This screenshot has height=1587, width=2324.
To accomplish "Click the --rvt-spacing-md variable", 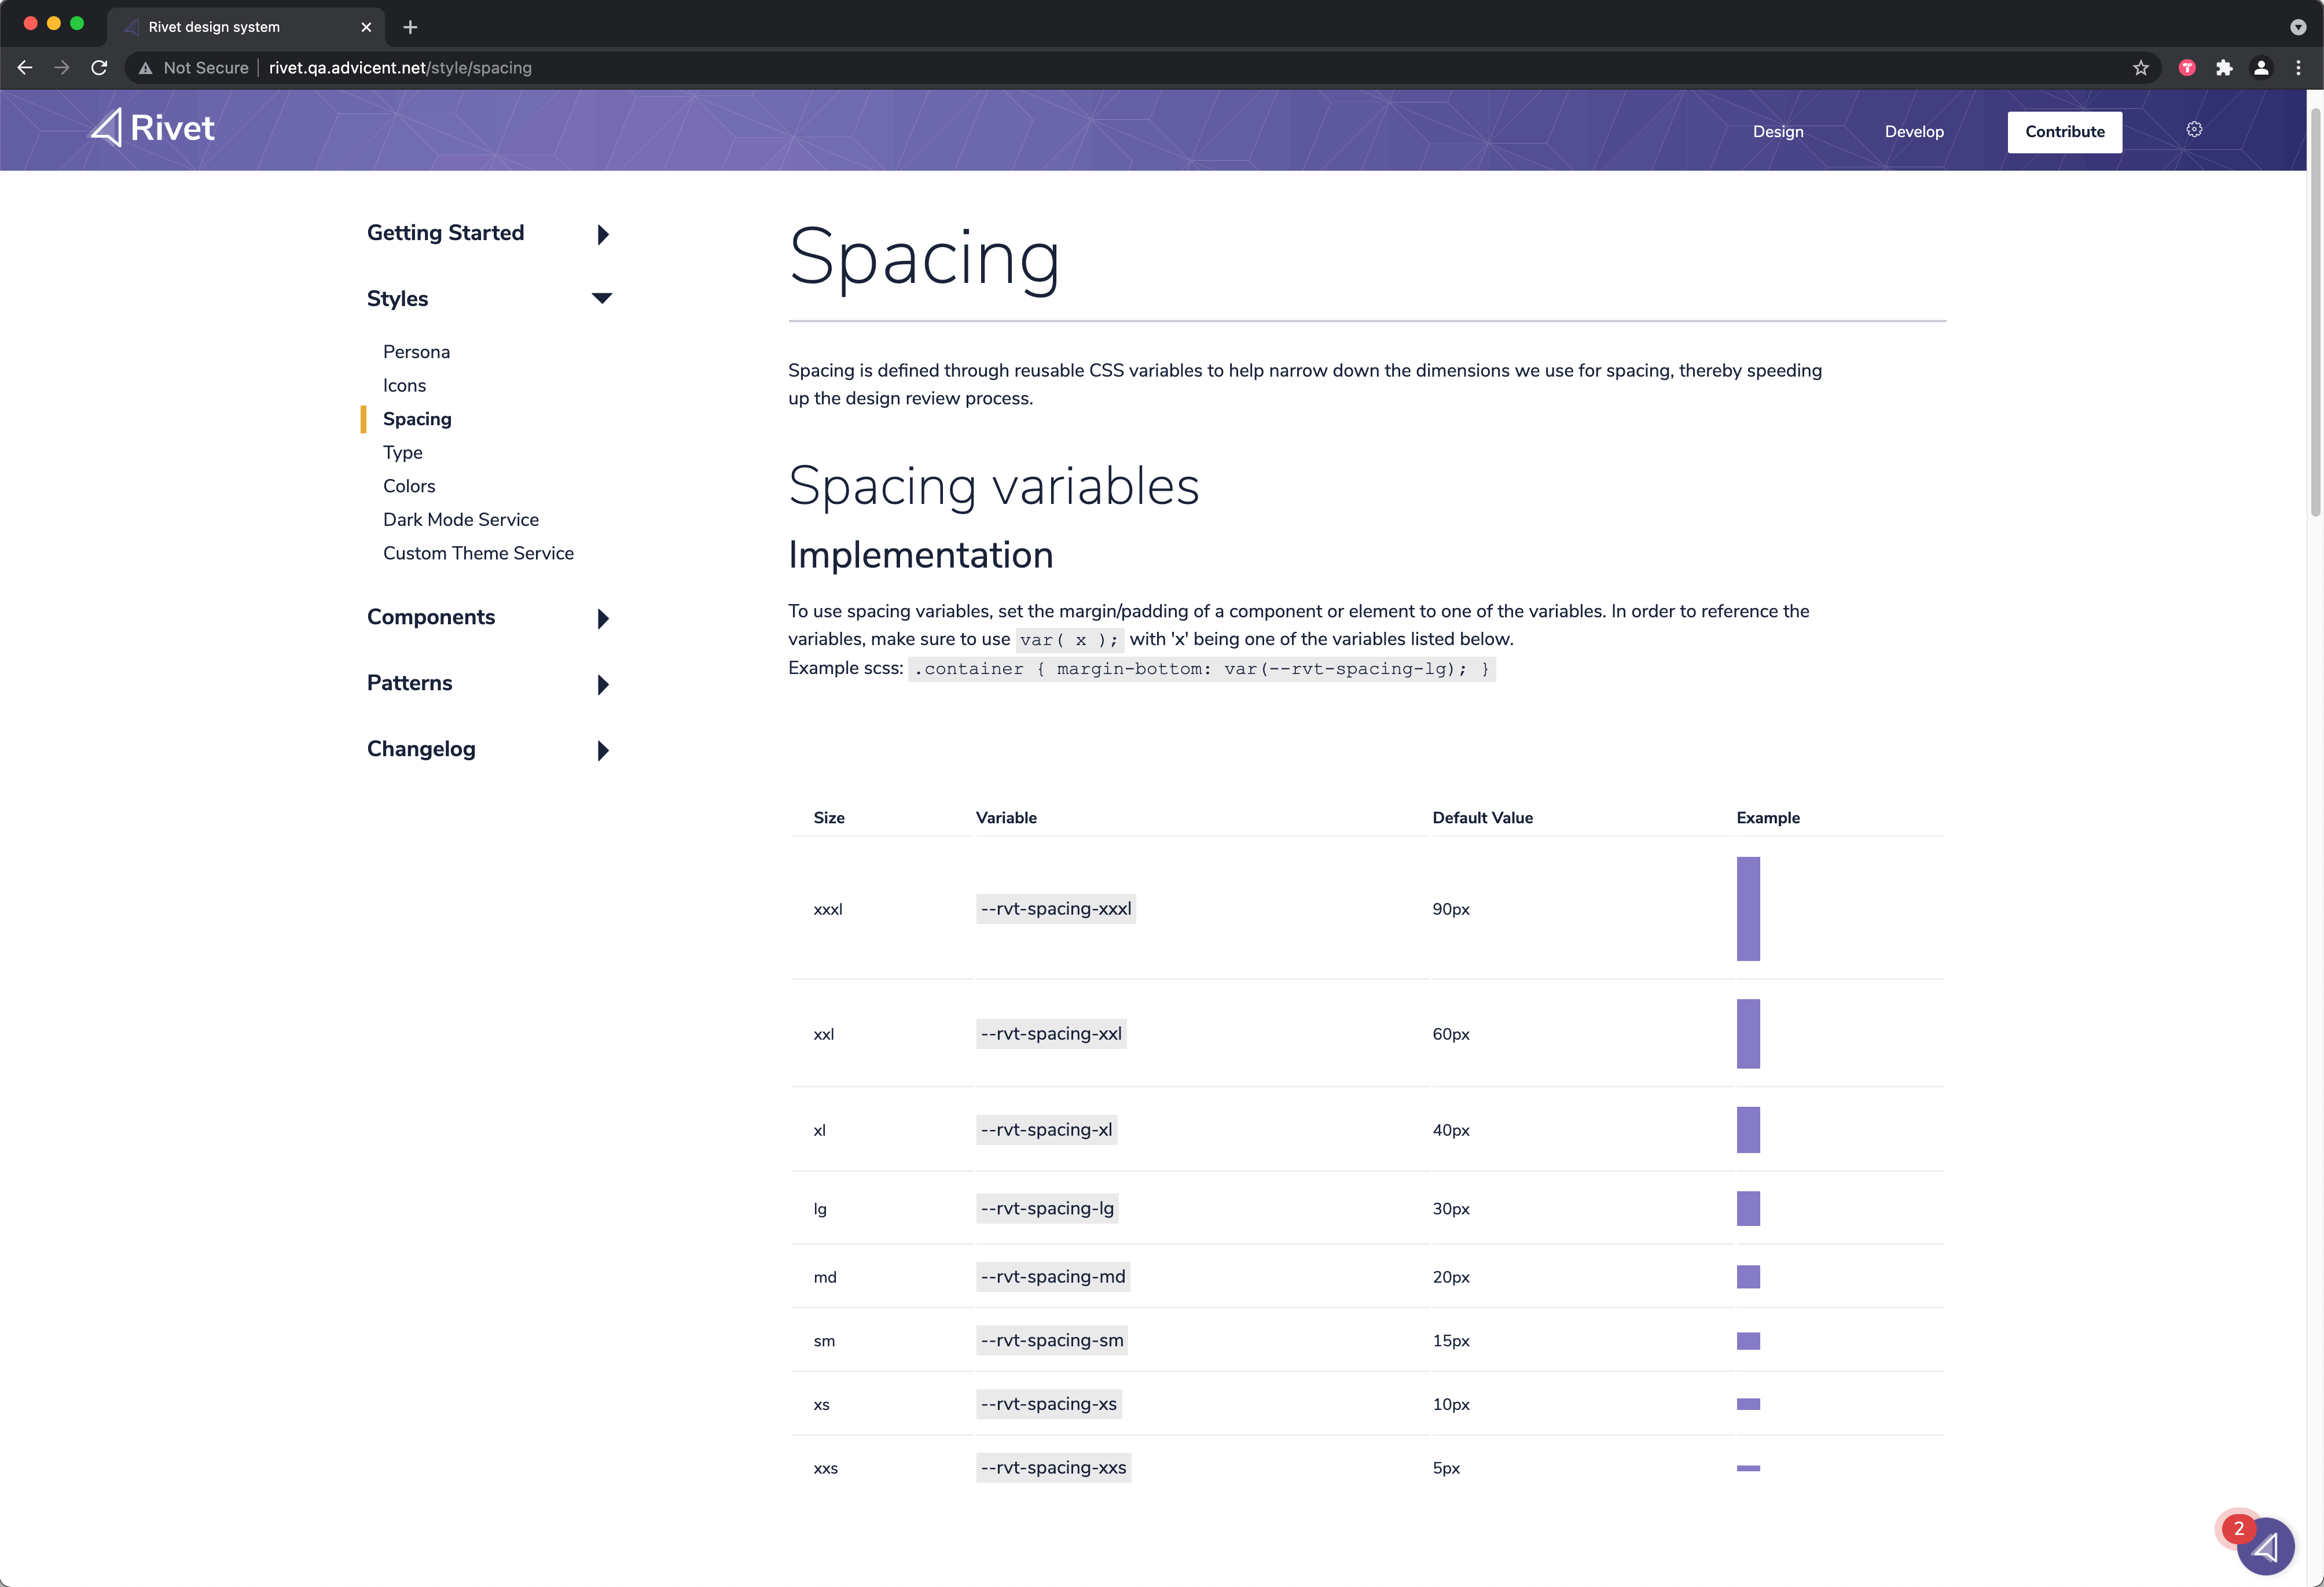I will tap(1053, 1276).
